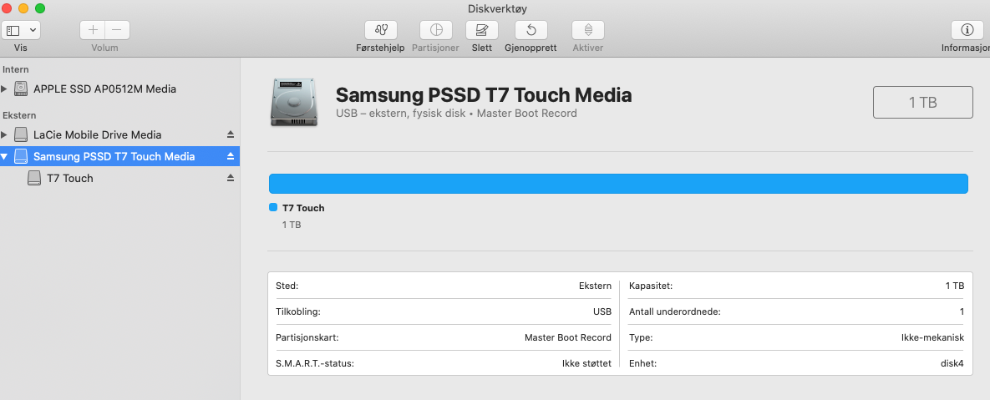Click the blue T7 Touch partition bar

(x=619, y=184)
